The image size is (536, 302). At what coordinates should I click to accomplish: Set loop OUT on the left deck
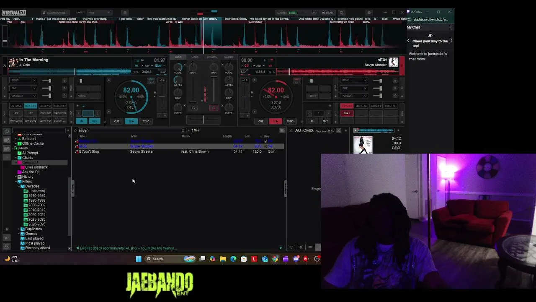95,121
